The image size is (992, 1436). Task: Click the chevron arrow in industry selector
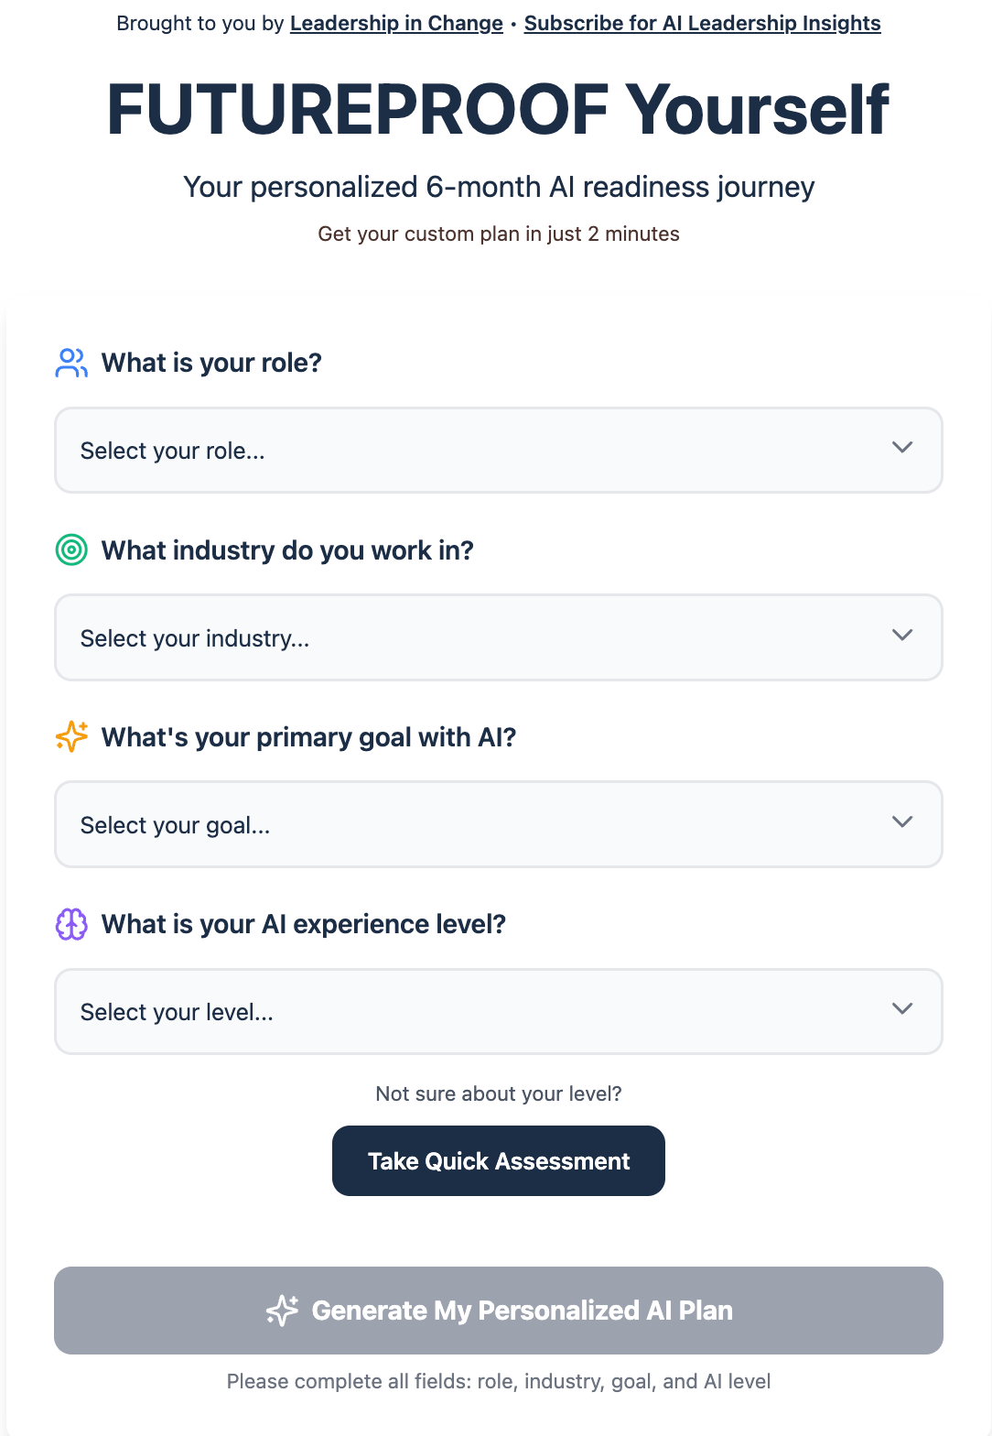point(902,635)
